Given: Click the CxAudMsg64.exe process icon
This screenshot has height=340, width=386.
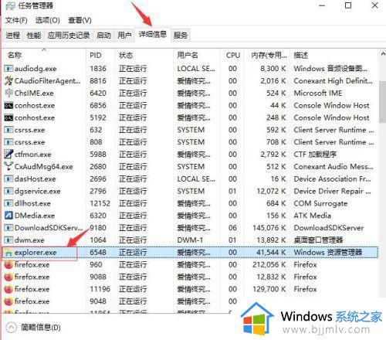Looking at the screenshot, I should click(8, 166).
